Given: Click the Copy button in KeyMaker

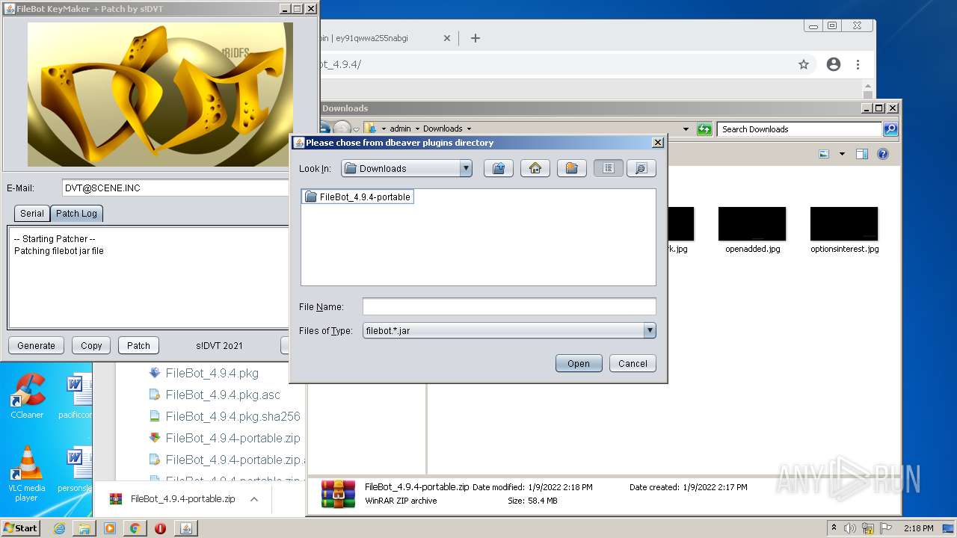Looking at the screenshot, I should click(91, 345).
